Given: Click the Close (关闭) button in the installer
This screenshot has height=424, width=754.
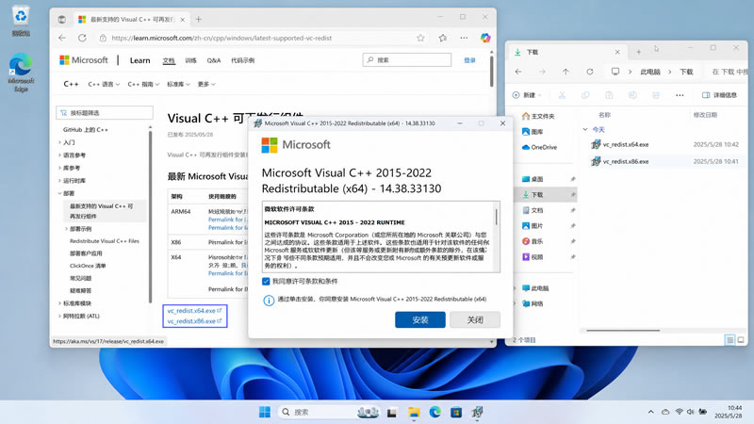Looking at the screenshot, I should click(475, 319).
